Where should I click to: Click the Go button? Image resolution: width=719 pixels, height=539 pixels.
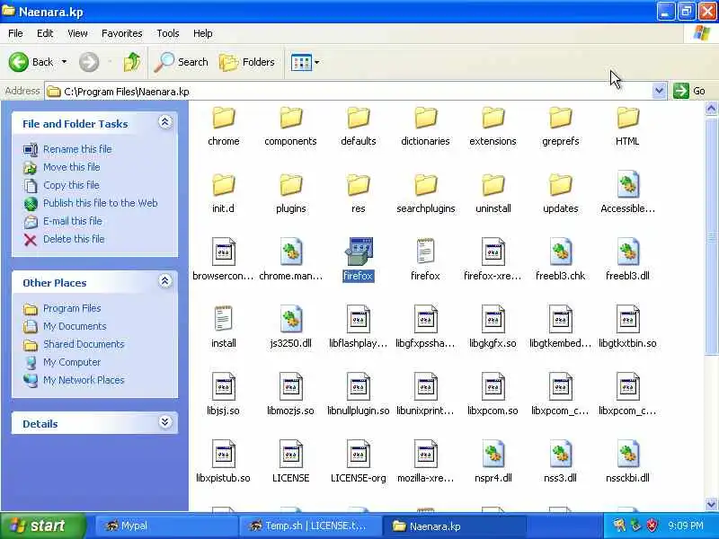pos(689,91)
